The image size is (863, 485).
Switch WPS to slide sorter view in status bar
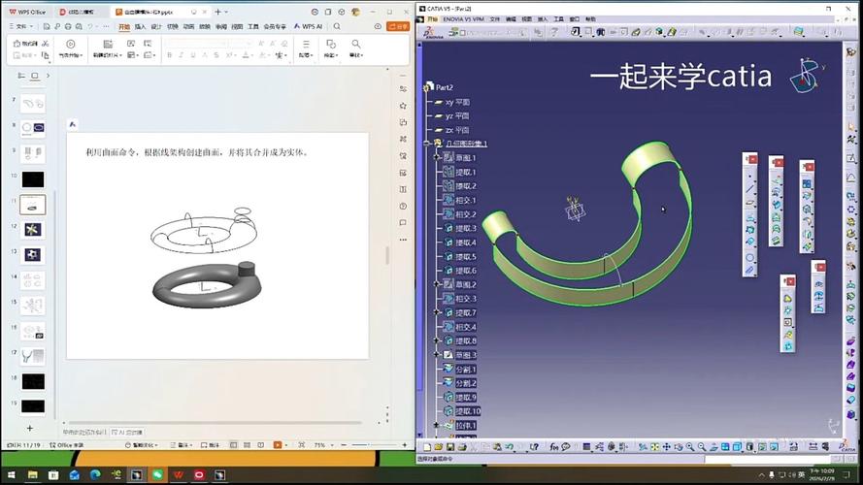[x=248, y=445]
